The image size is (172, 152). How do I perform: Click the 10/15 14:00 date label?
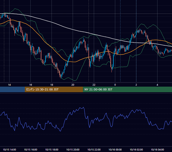9,149
